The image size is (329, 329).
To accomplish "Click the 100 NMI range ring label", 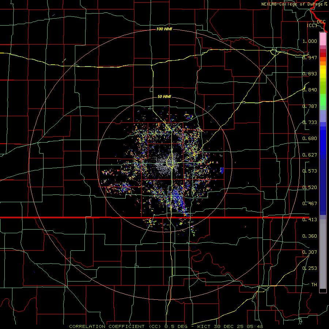I will pos(164,29).
